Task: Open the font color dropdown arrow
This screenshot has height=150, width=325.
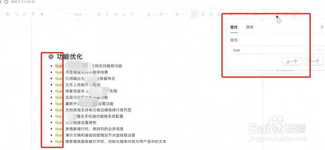Action: click(154, 14)
